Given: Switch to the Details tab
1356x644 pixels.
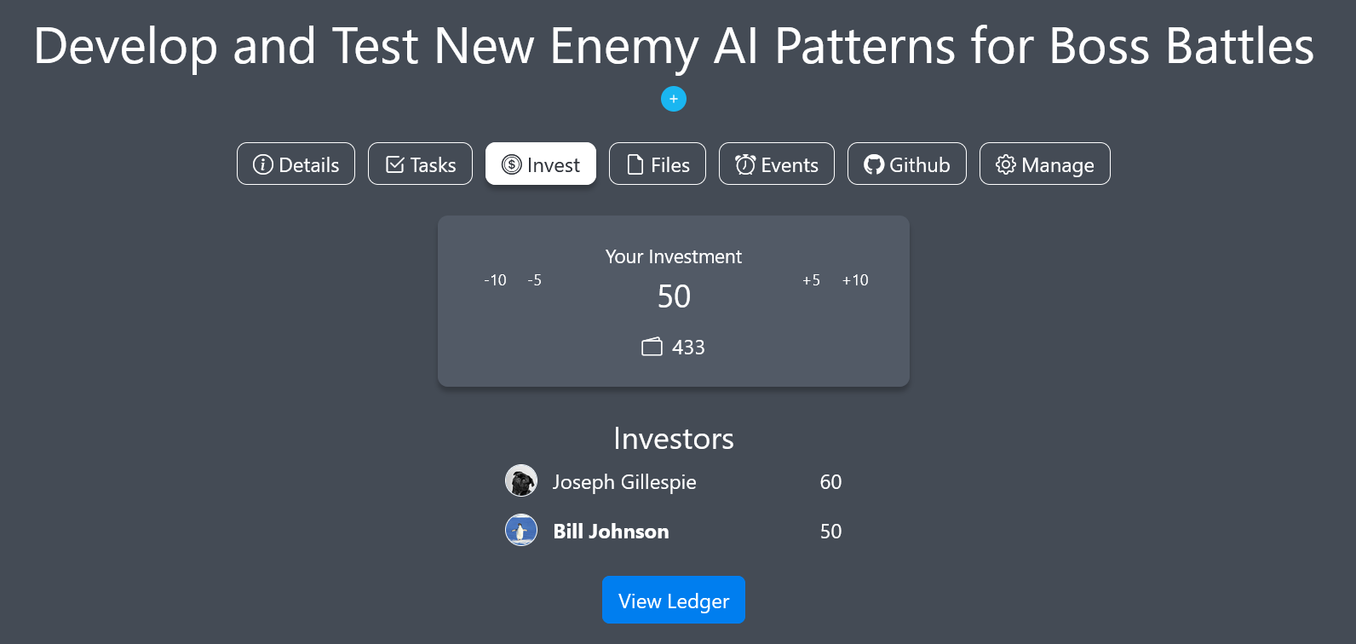Looking at the screenshot, I should click(x=296, y=164).
